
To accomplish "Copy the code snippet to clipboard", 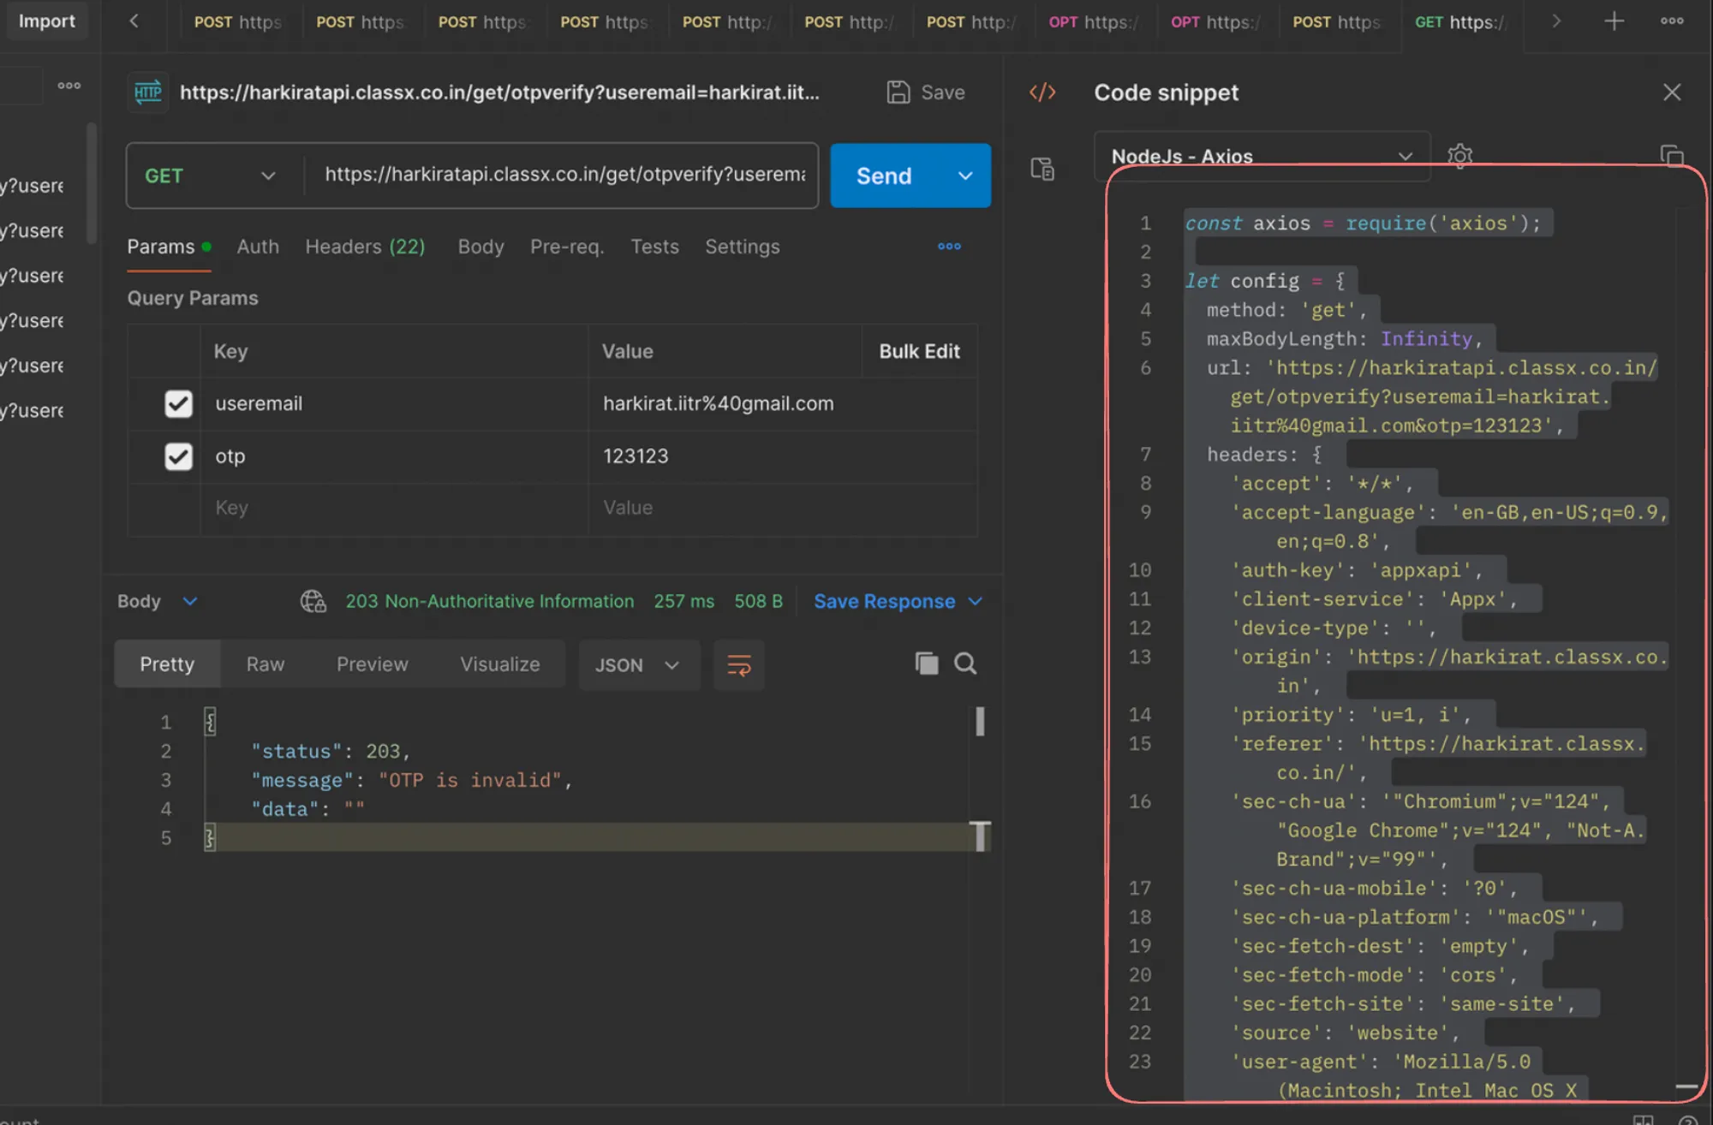I will [x=1671, y=155].
